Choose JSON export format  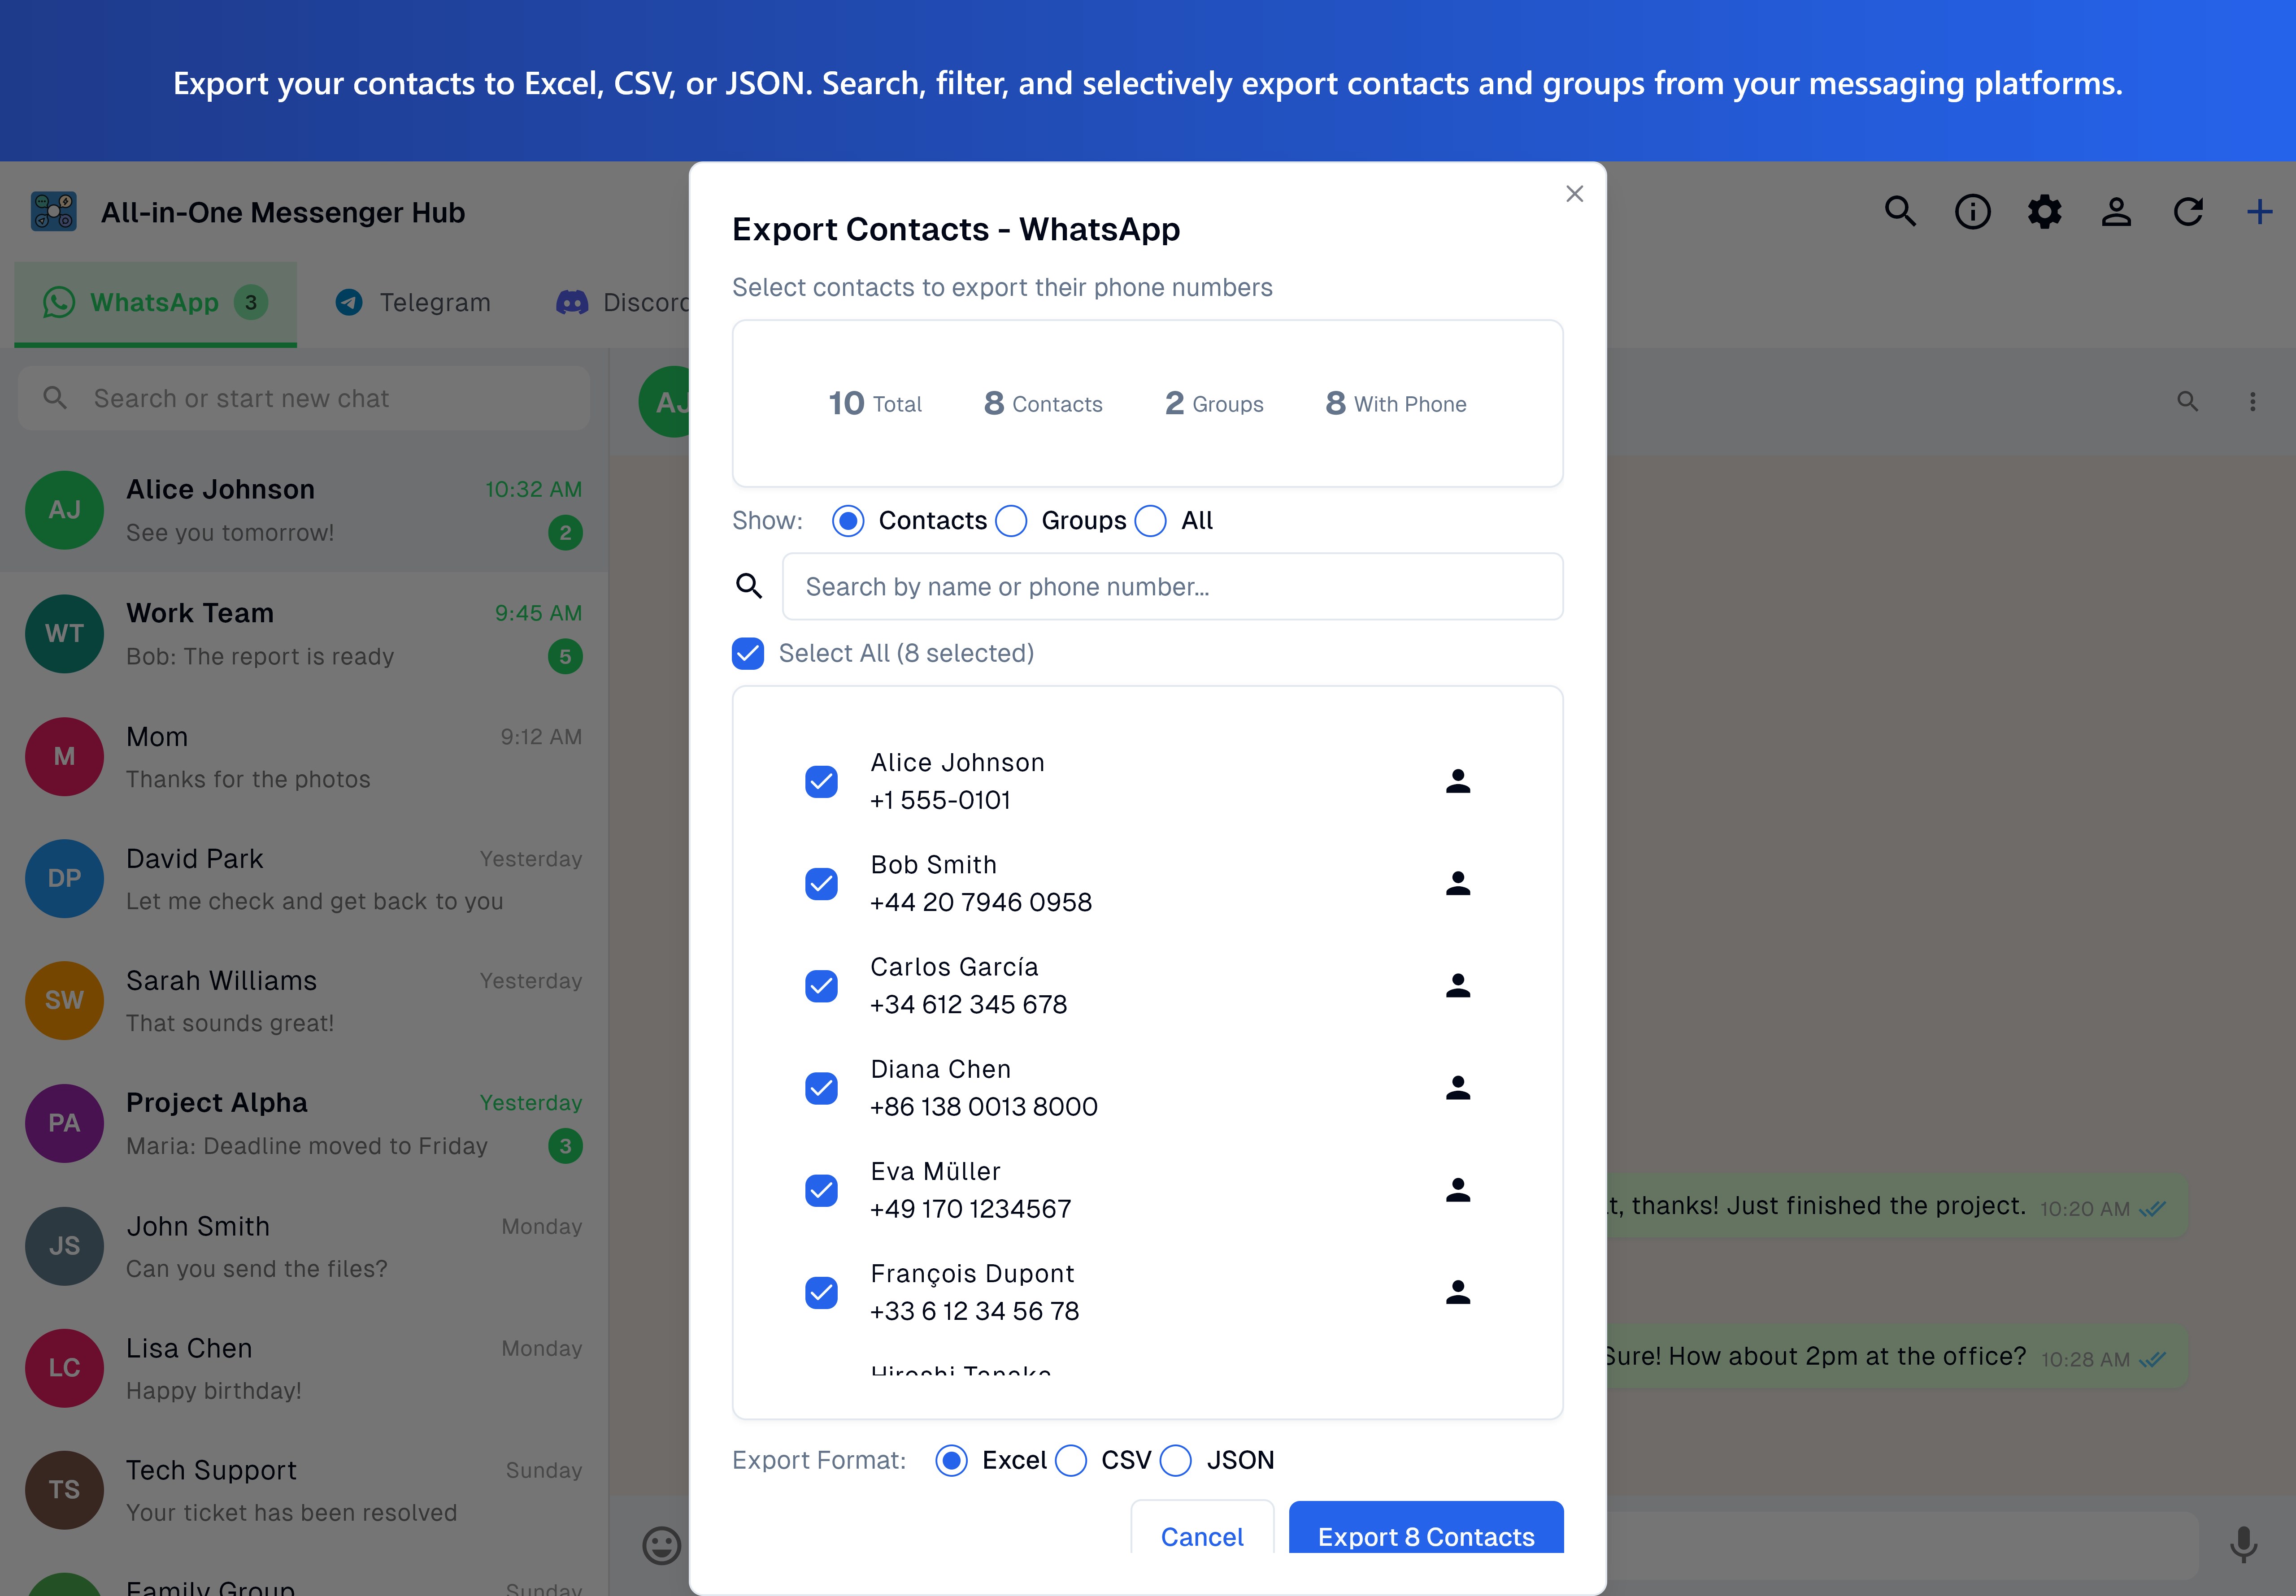point(1175,1461)
